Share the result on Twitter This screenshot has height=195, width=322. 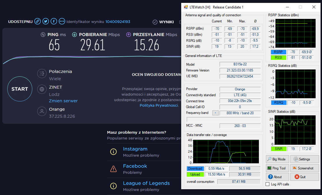point(46,21)
